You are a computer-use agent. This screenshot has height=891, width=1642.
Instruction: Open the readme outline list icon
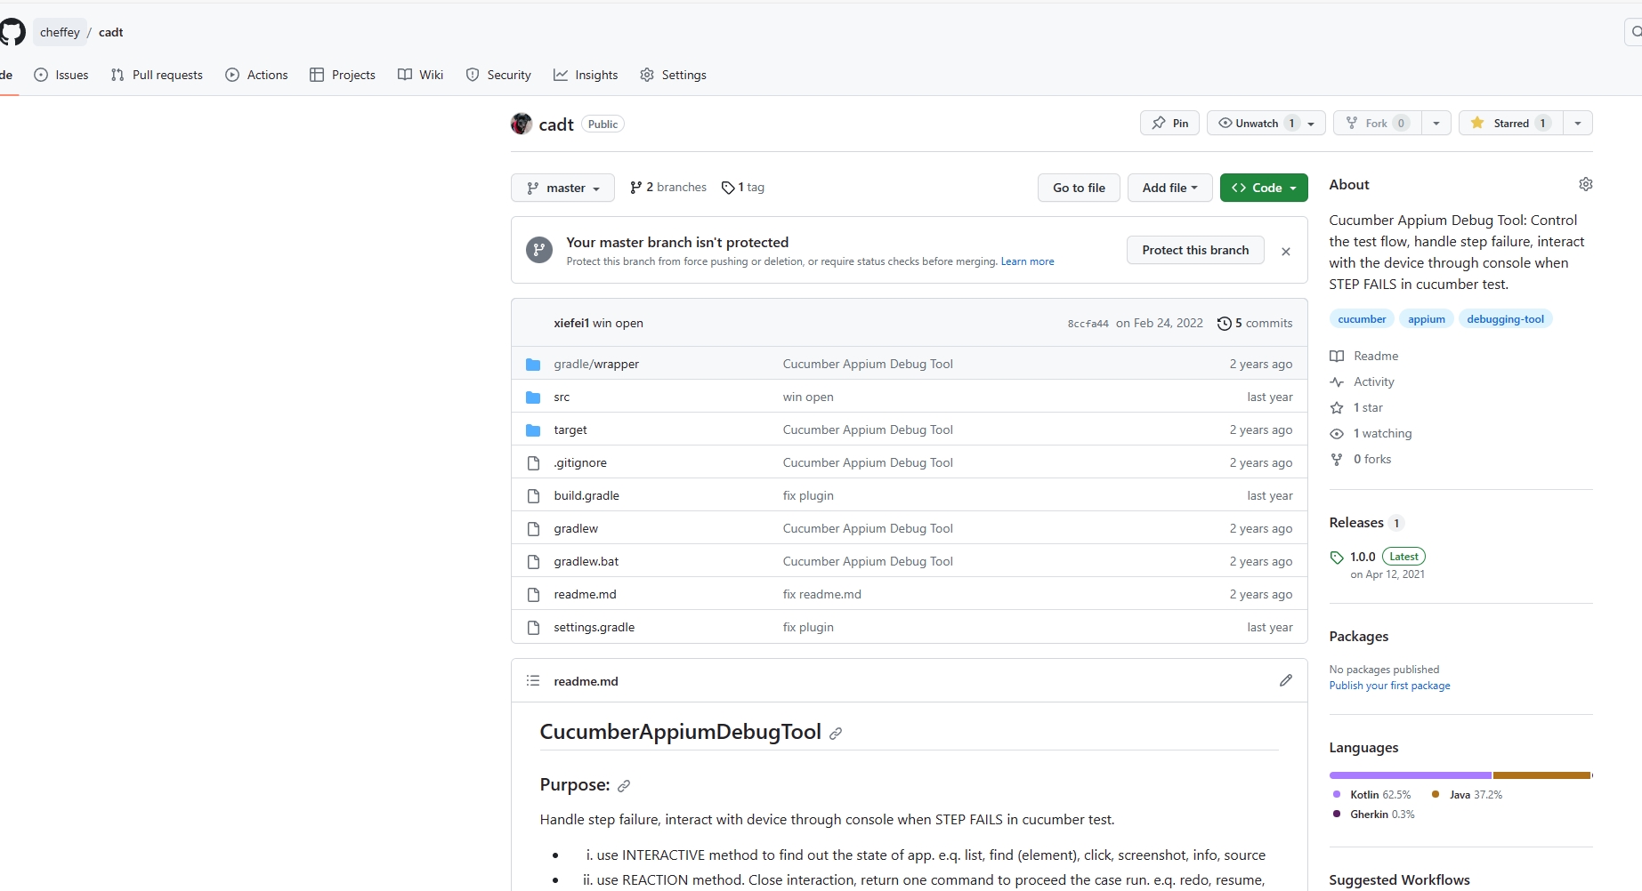533,680
